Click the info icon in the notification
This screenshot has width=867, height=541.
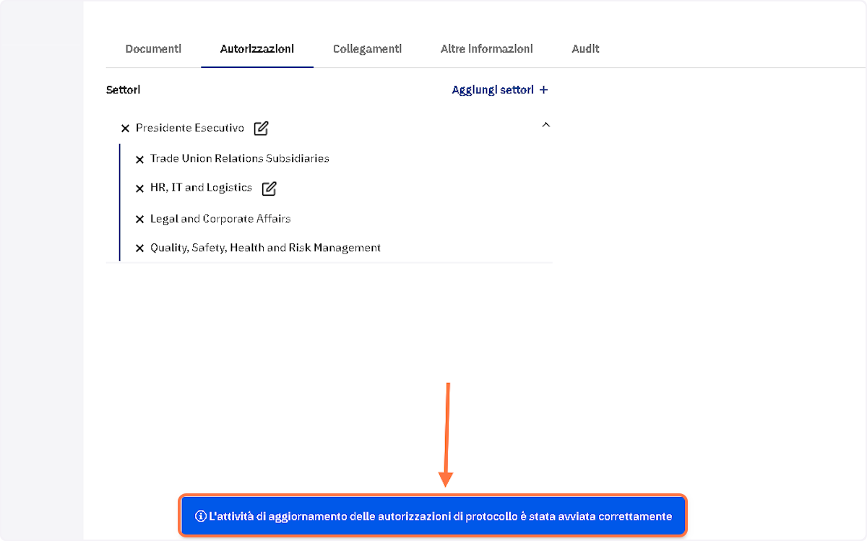point(201,516)
